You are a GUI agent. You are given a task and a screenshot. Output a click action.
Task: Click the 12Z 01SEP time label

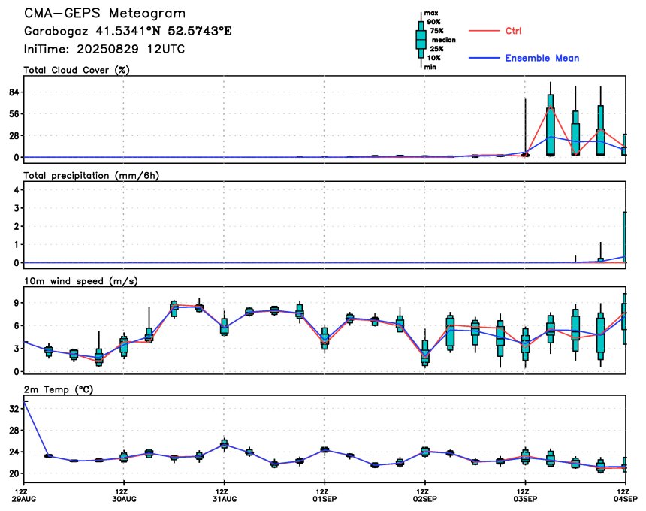click(325, 495)
